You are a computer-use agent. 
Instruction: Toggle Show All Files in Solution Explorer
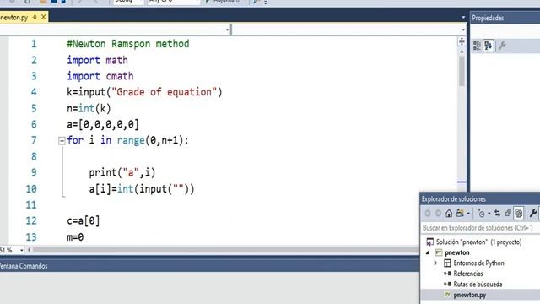(518, 214)
